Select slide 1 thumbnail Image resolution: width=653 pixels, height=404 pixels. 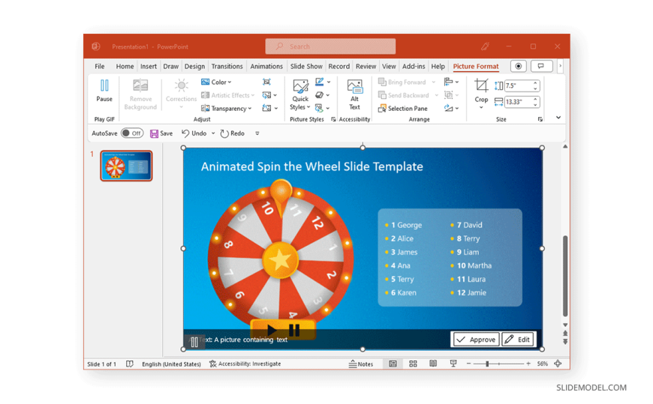tap(126, 166)
